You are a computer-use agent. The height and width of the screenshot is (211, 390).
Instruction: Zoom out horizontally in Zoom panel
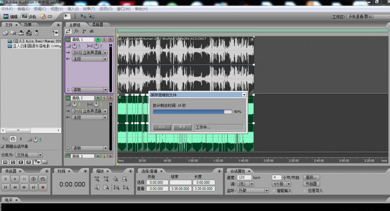click(x=106, y=179)
